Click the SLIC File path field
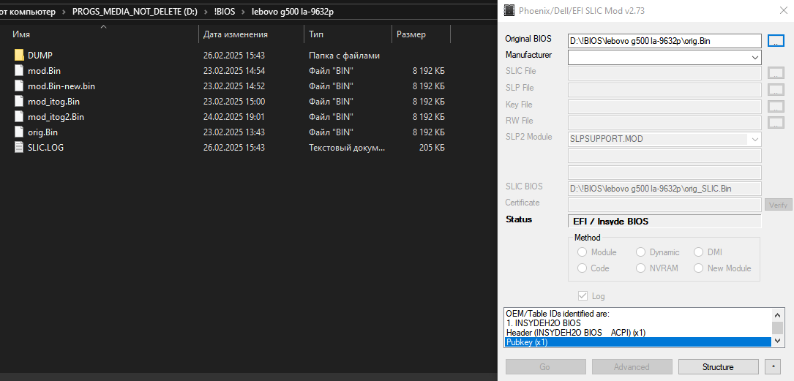794x381 pixels. 665,73
